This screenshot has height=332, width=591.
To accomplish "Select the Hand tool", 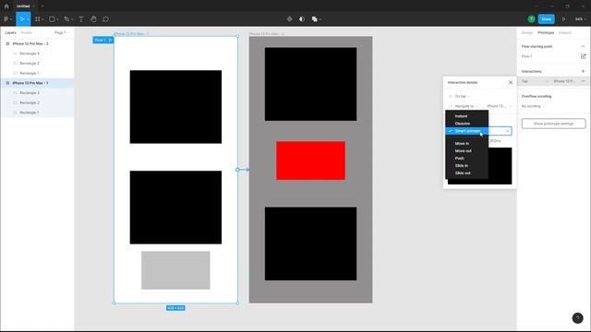I will pyautogui.click(x=93, y=19).
